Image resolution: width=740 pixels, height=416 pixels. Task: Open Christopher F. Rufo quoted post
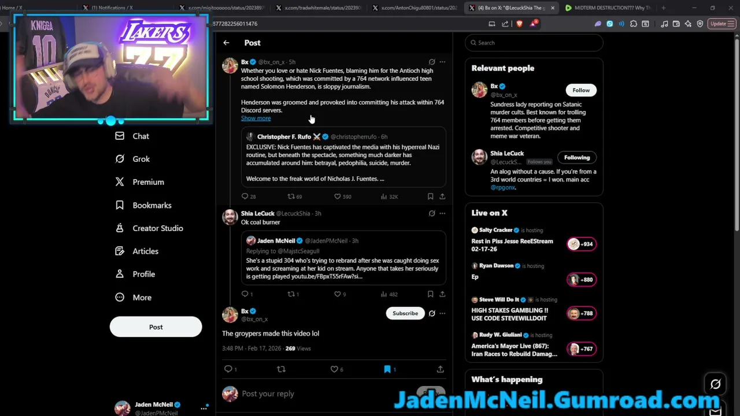343,157
